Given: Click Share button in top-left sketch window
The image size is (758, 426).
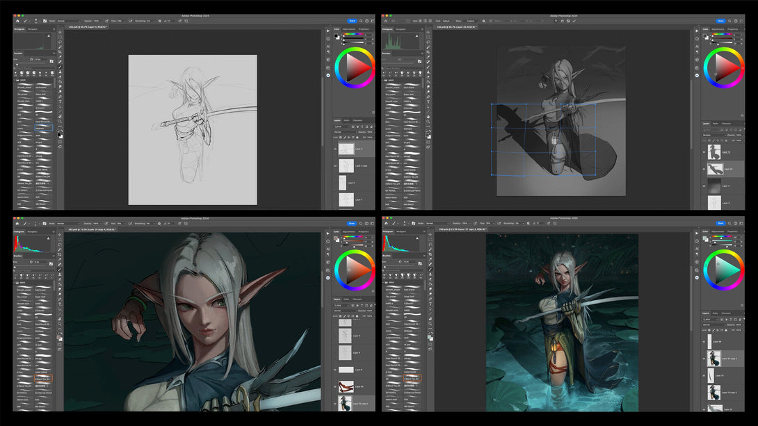Looking at the screenshot, I should click(x=352, y=21).
